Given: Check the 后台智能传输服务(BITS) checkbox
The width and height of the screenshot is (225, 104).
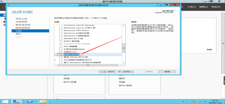Looking at the screenshot, I should click(61, 60).
